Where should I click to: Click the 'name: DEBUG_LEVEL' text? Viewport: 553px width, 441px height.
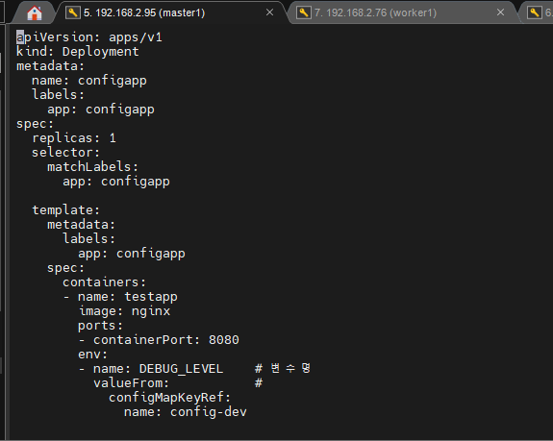coord(158,369)
